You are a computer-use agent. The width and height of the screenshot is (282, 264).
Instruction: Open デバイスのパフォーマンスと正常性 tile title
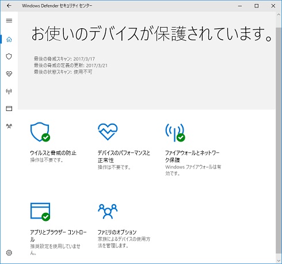coord(124,156)
